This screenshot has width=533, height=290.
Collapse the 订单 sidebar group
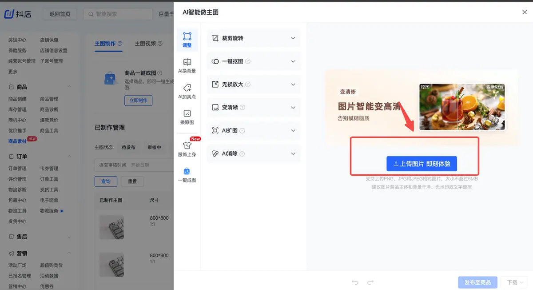69,157
